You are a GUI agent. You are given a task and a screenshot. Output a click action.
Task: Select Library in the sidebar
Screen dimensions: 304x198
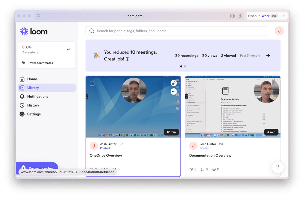tap(47, 88)
